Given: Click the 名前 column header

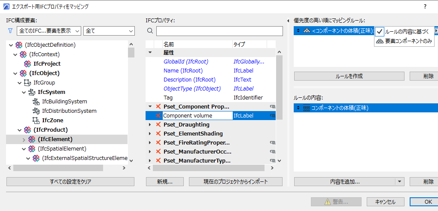Looking at the screenshot, I should click(x=197, y=44).
